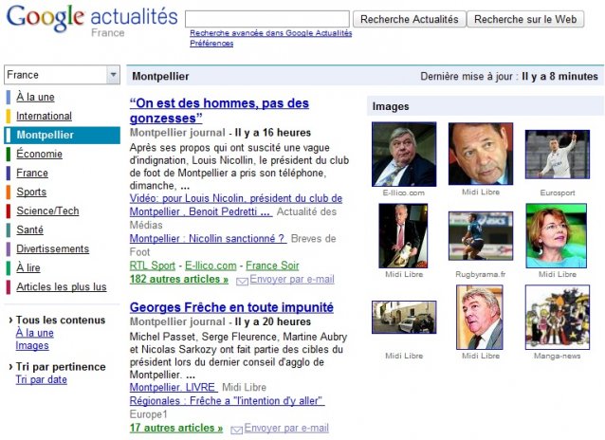This screenshot has height=440, width=605.
Task: Click Recherche sur le Web button
Action: tap(525, 19)
